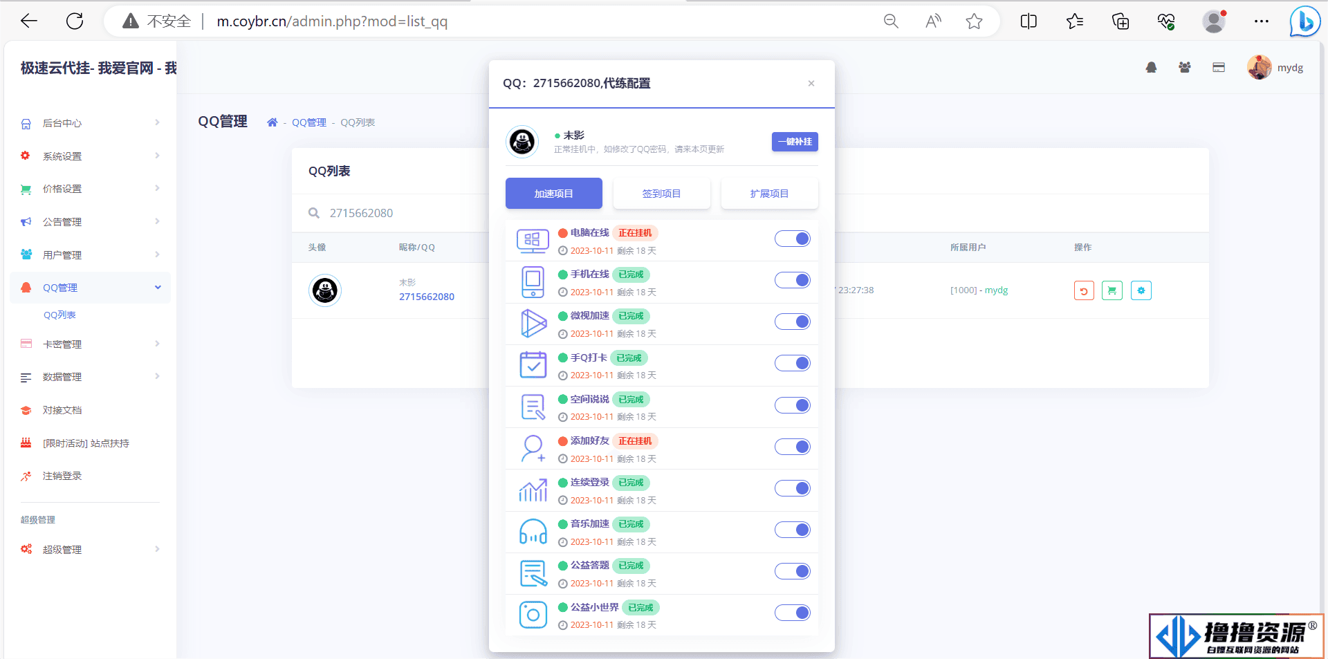This screenshot has height=659, width=1328.
Task: Collapse the QQ管理 sidebar menu
Action: pyautogui.click(x=90, y=288)
